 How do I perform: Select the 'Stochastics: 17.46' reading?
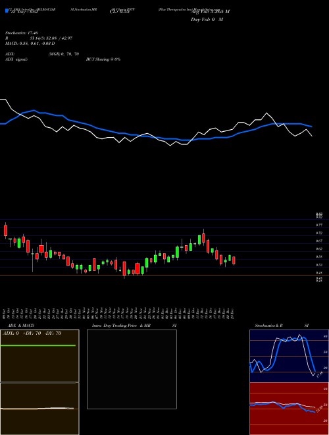(22, 33)
